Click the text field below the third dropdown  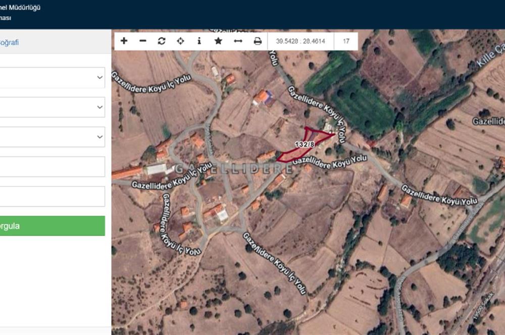[x=52, y=166]
